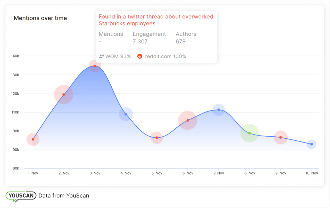Screen dimensions: 330x208
Task: Click the YouScan logo badge
Action: (x=21, y=196)
